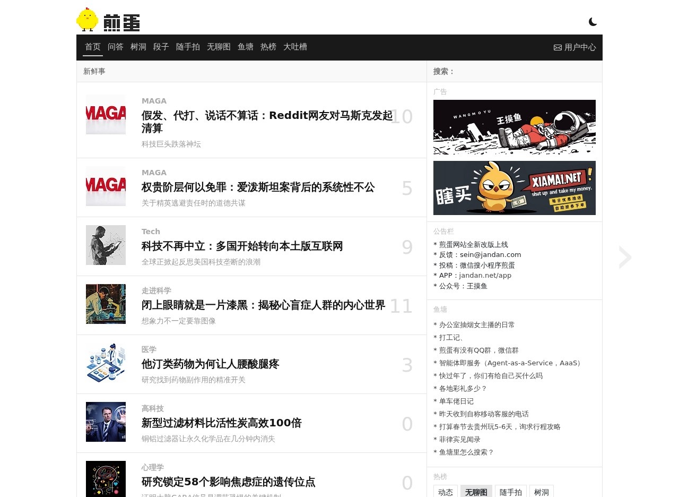Switch hot list to 随手拍 tab
Screen dimensions: 679x497
(510, 492)
